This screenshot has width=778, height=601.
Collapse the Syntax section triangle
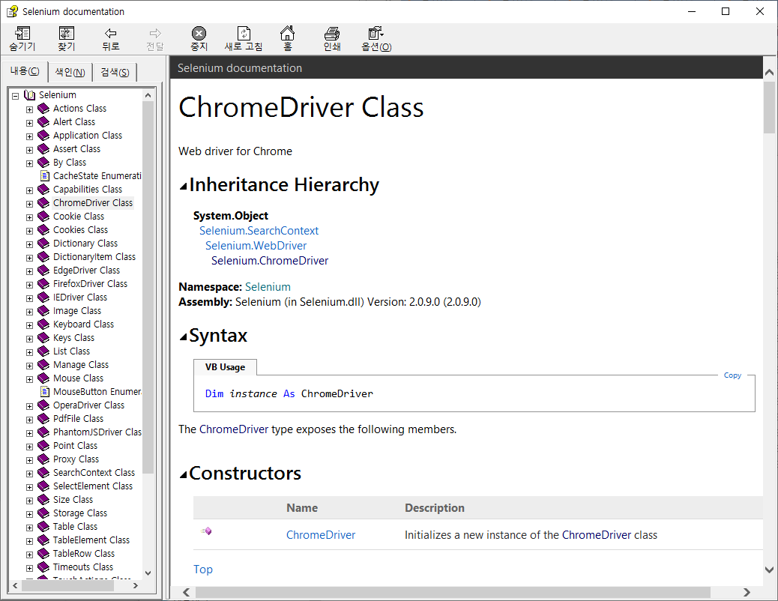(x=184, y=337)
